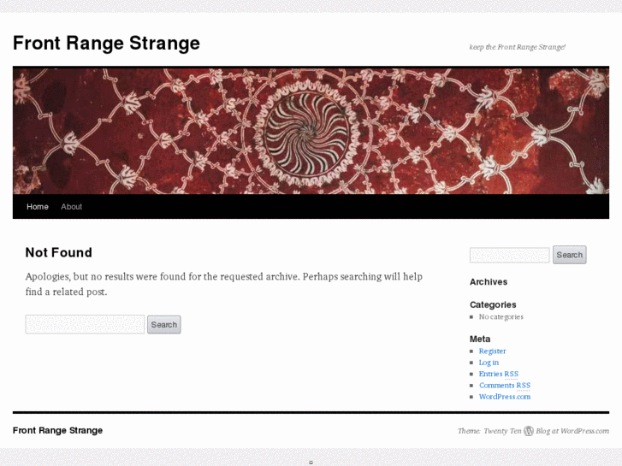Click the Not Found heading

pyautogui.click(x=58, y=252)
